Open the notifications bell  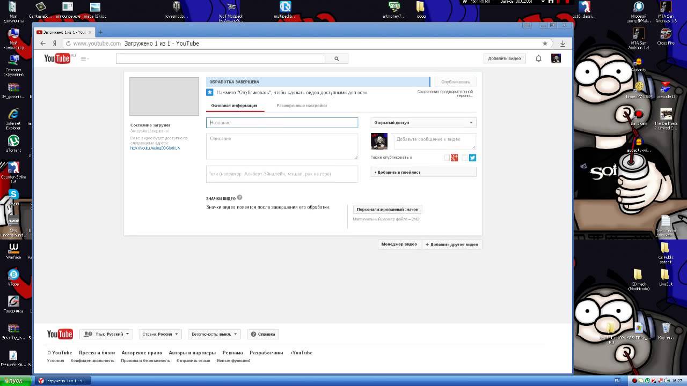538,58
